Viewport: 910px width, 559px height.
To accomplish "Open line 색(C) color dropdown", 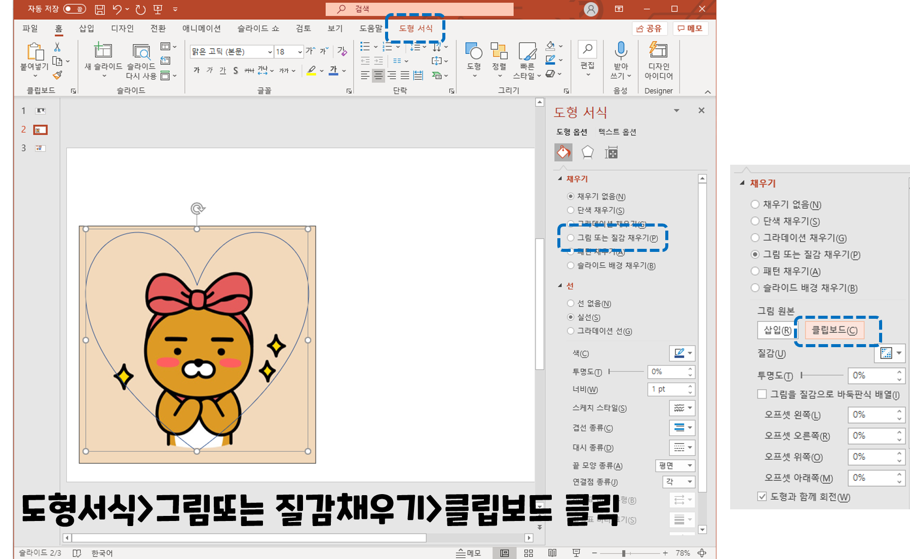I will (682, 353).
